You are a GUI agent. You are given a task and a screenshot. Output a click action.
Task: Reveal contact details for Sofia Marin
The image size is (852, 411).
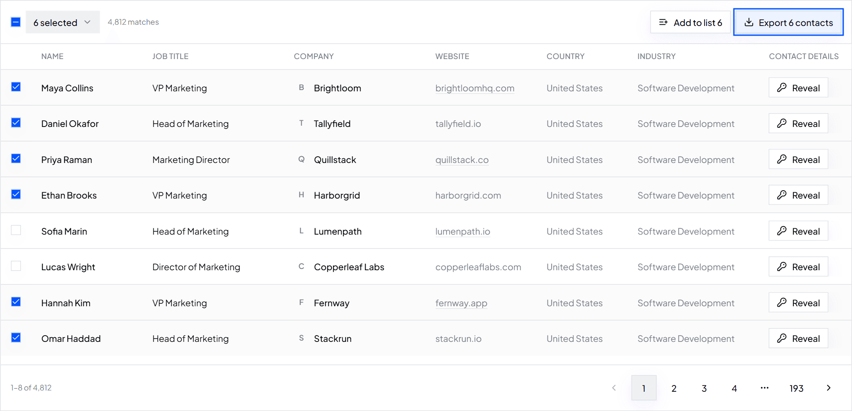pos(798,231)
